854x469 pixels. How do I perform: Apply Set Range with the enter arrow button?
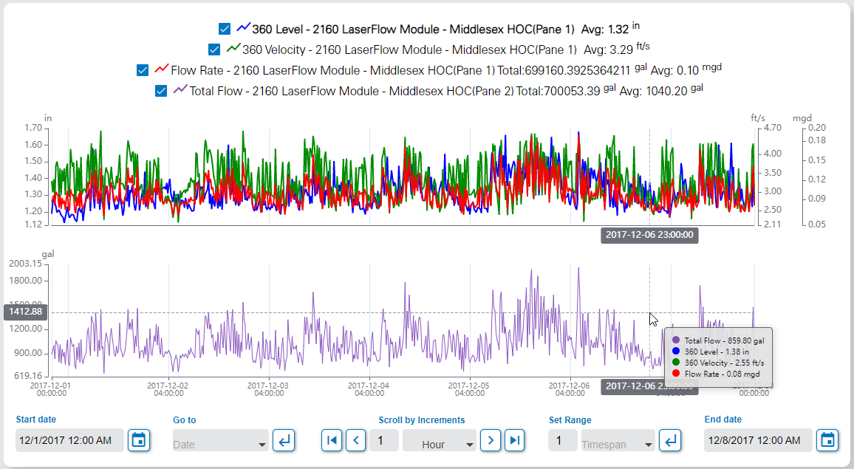pos(670,440)
